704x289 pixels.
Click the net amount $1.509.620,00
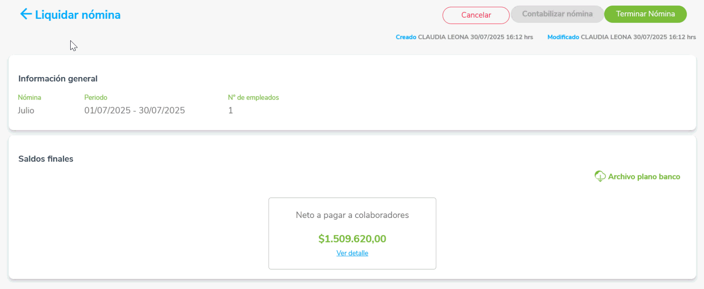(352, 239)
